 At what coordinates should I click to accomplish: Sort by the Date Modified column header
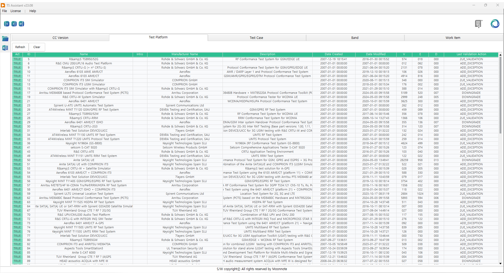(x=376, y=54)
